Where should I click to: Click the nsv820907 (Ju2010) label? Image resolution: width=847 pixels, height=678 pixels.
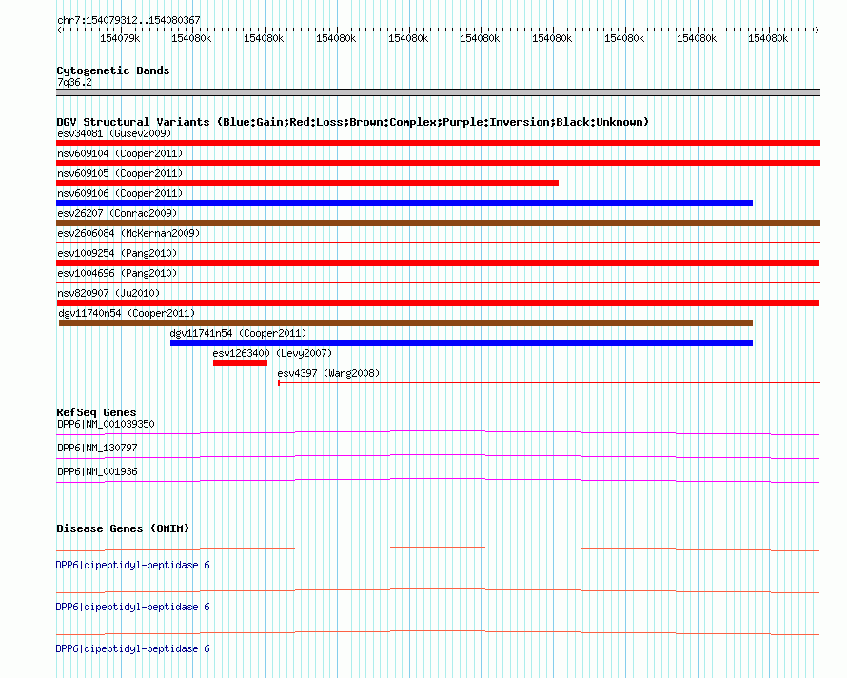click(108, 293)
